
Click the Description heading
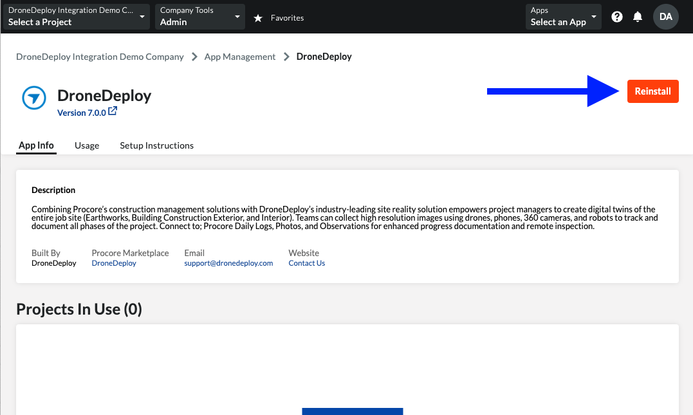click(x=53, y=190)
